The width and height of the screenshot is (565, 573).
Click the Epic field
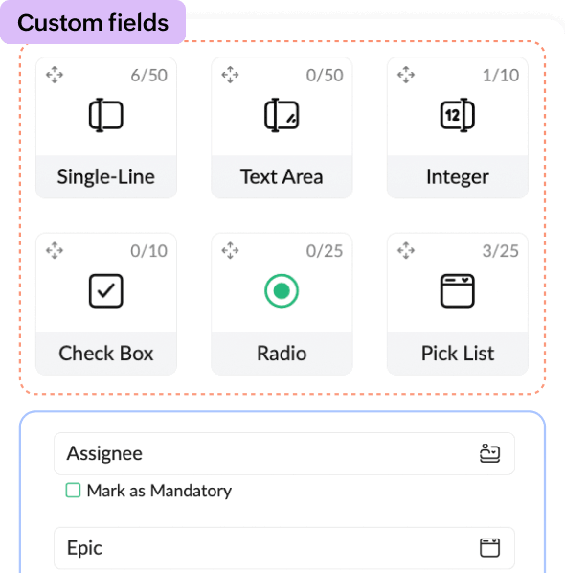(284, 548)
